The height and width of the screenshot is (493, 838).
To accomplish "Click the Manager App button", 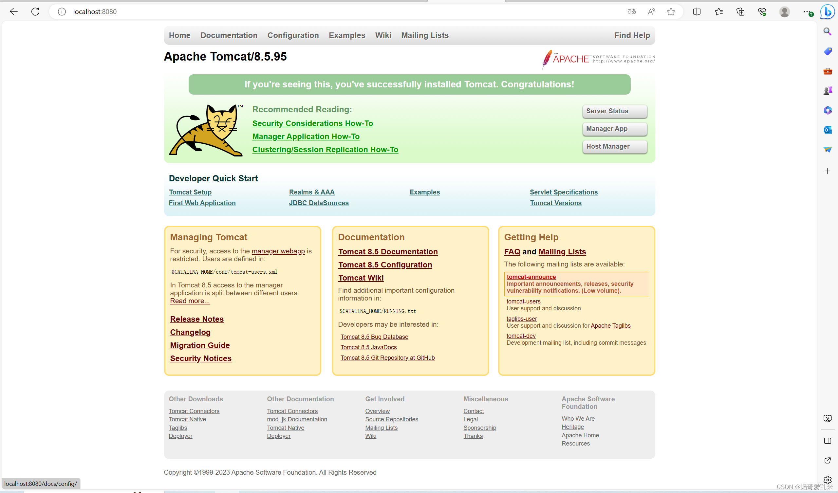I will coord(614,129).
